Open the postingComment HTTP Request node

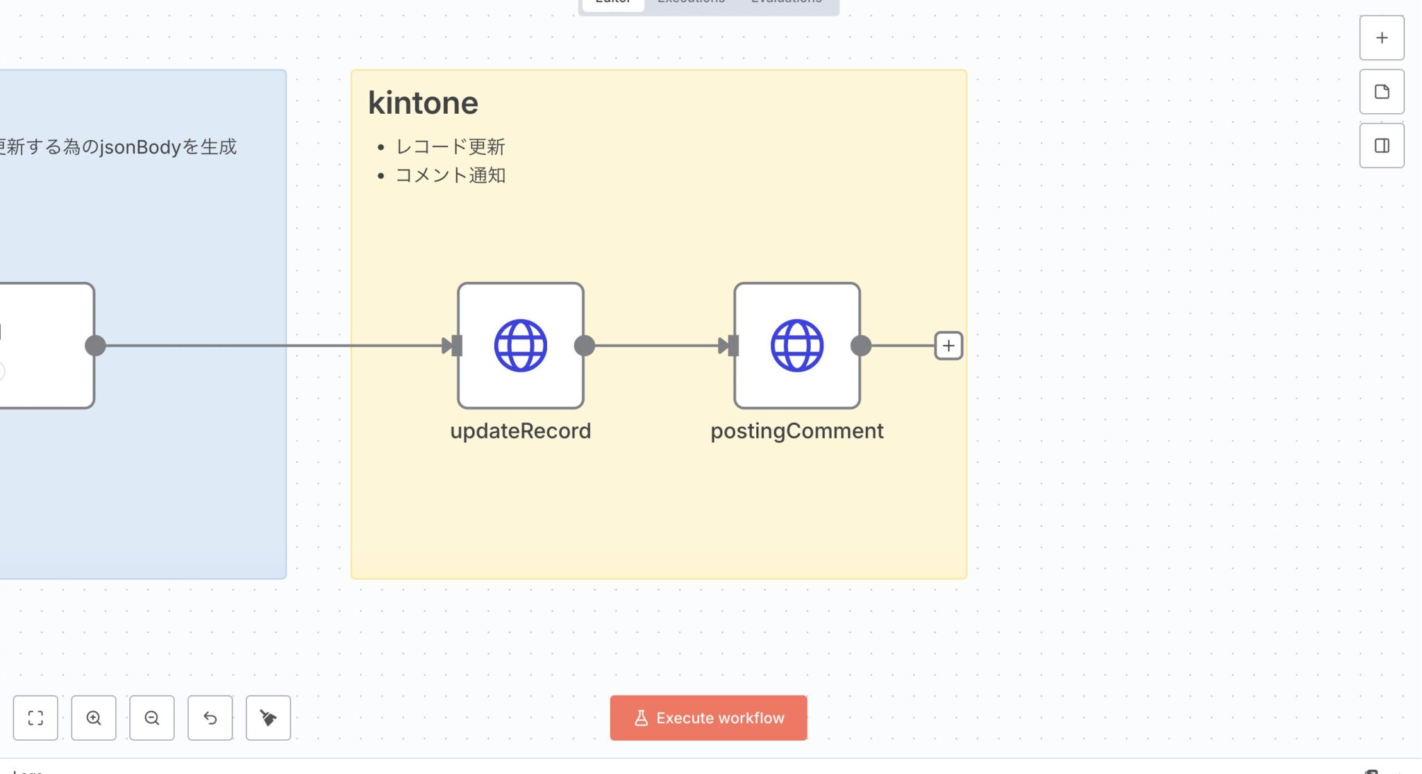point(796,345)
